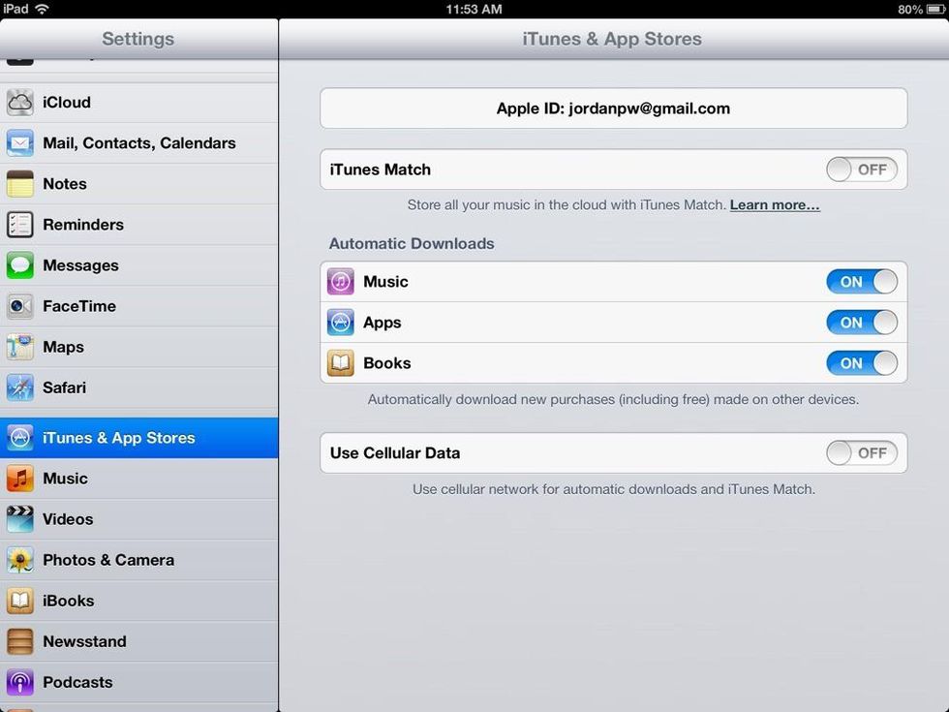
Task: Select the Maps icon in sidebar
Action: click(20, 347)
